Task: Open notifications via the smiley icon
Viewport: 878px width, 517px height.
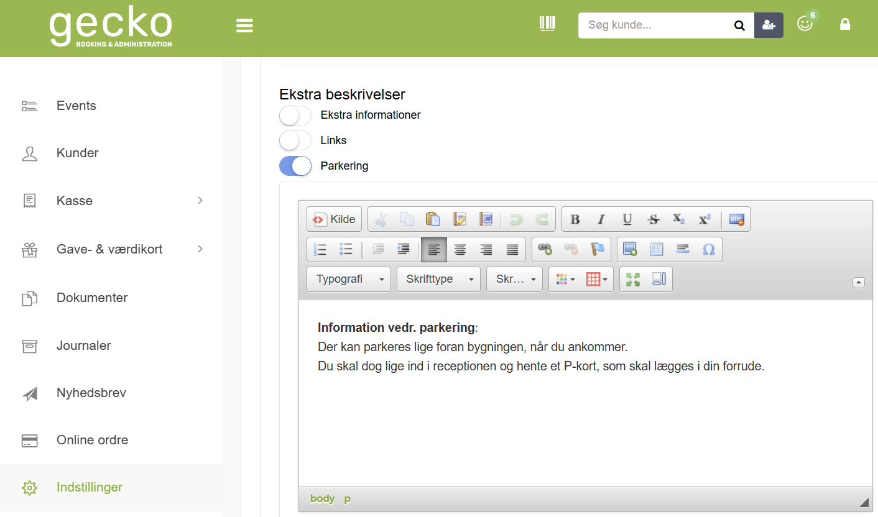Action: pyautogui.click(x=805, y=24)
